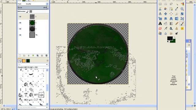
Task: Select the Alignment tool
Action: click(171, 14)
